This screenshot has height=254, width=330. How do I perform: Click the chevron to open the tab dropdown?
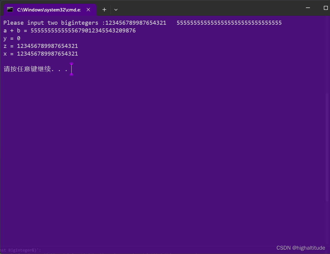click(x=116, y=10)
